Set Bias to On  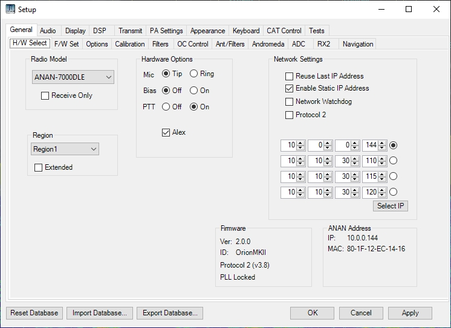click(194, 91)
